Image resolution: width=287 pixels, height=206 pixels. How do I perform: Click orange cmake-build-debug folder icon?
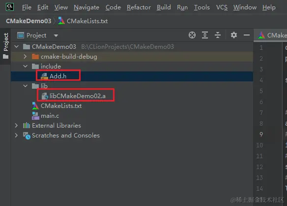[35, 57]
